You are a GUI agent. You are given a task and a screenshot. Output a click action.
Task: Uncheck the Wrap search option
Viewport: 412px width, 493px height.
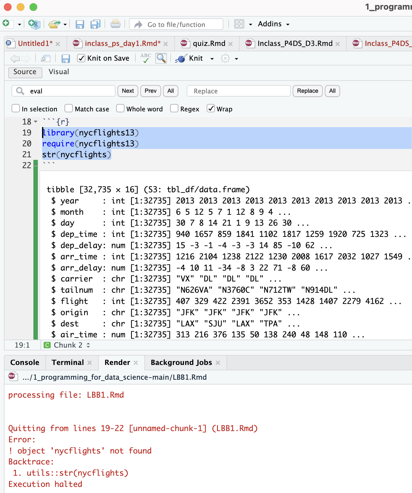tap(211, 108)
